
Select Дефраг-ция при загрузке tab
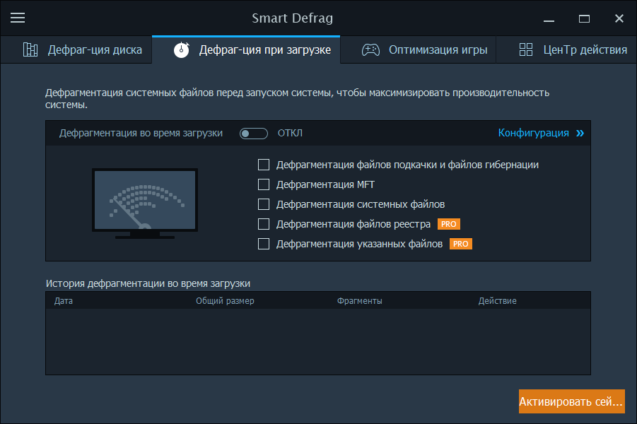pos(246,49)
